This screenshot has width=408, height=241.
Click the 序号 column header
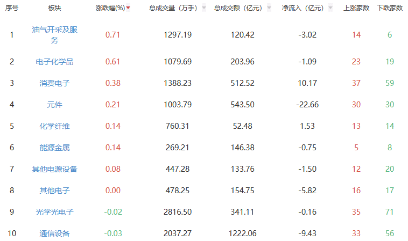pos(12,9)
